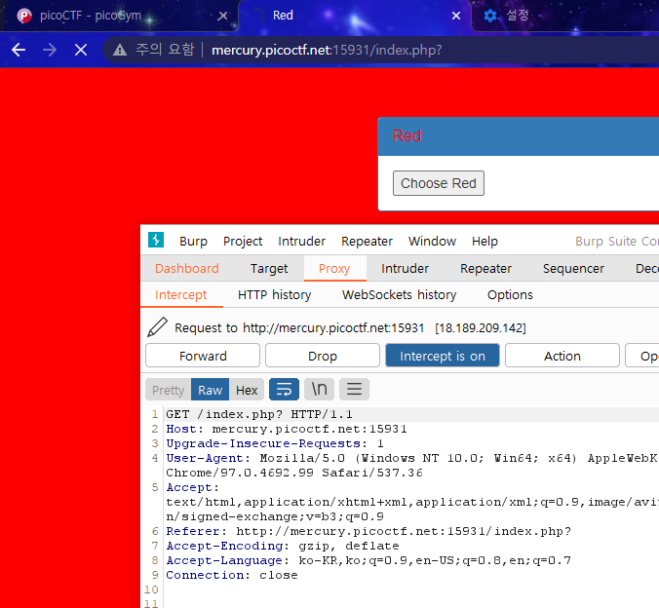This screenshot has height=608, width=659.
Task: Drop the intercepted request
Action: click(323, 356)
